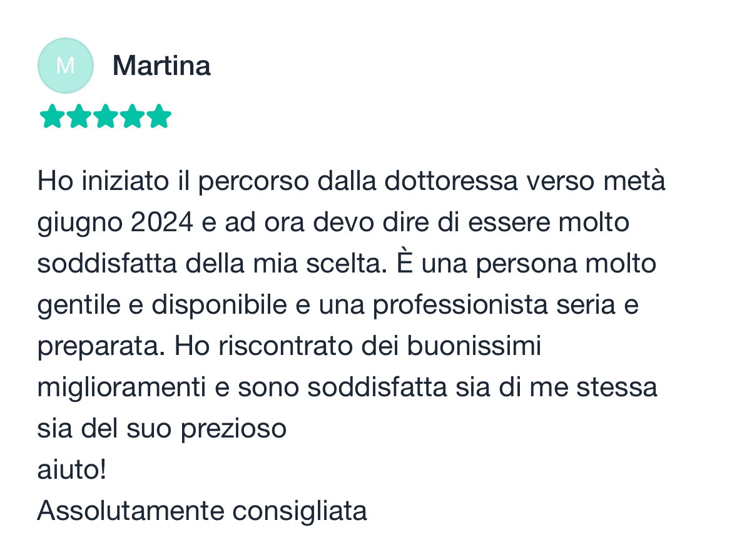This screenshot has width=732, height=540.
Task: Select the fourth rating star
Action: coord(133,116)
